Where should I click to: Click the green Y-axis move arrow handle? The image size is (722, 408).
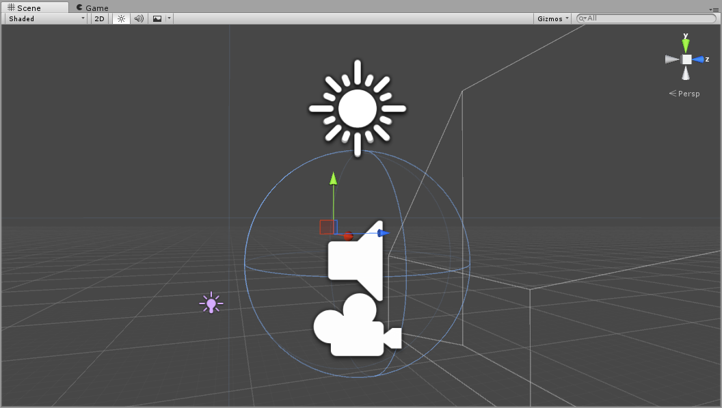pyautogui.click(x=334, y=179)
